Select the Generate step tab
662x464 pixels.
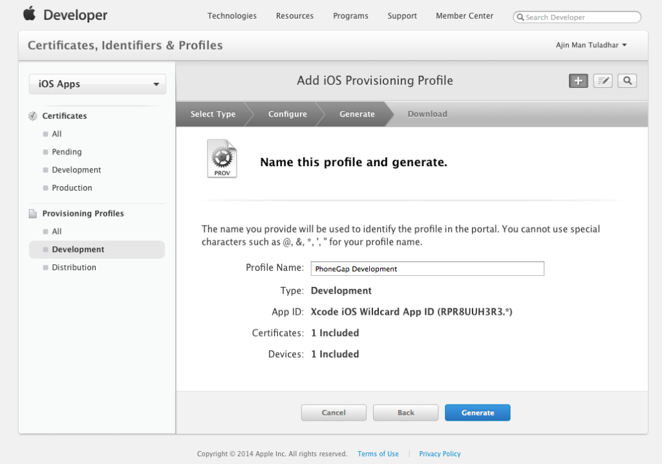coord(357,114)
